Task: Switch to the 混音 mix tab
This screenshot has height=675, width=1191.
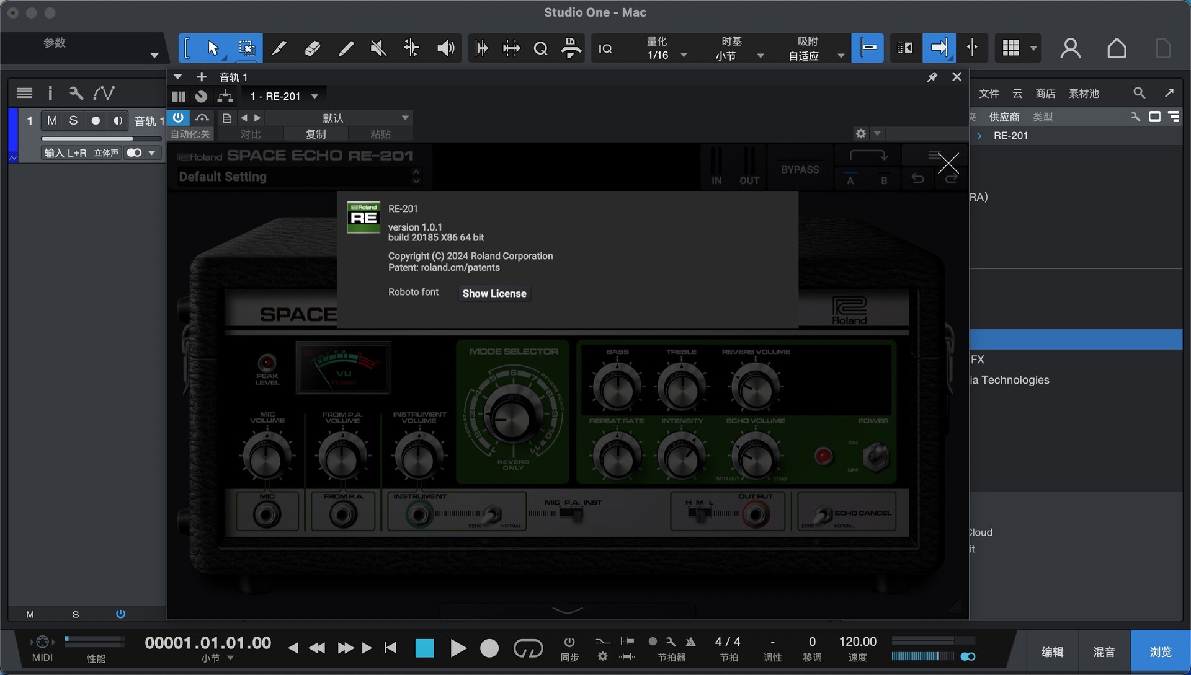Action: (1104, 652)
